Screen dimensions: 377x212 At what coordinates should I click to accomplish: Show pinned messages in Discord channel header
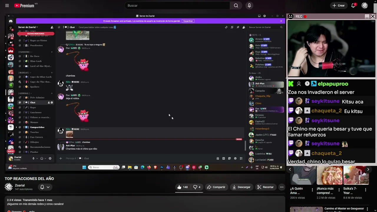(238, 27)
